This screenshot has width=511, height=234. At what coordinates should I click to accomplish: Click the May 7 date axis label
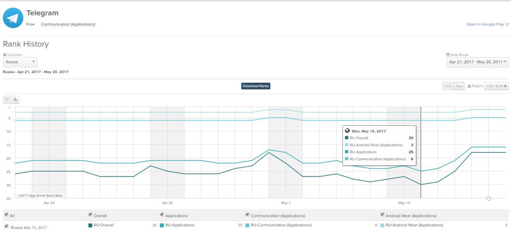click(x=285, y=203)
